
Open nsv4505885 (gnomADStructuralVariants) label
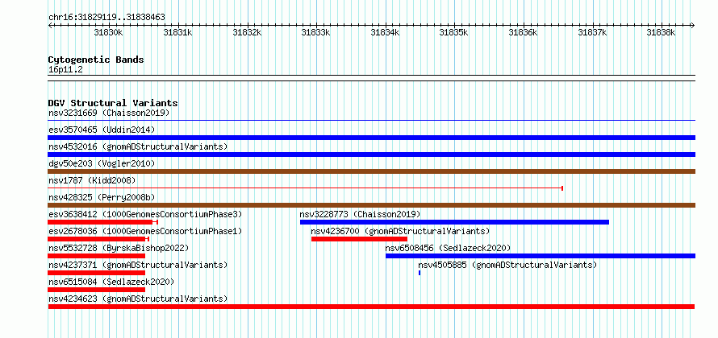pos(507,265)
